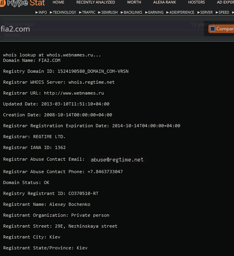The height and width of the screenshot is (256, 234).
Task: Jump to the SPEED section
Action: pos(222,12)
